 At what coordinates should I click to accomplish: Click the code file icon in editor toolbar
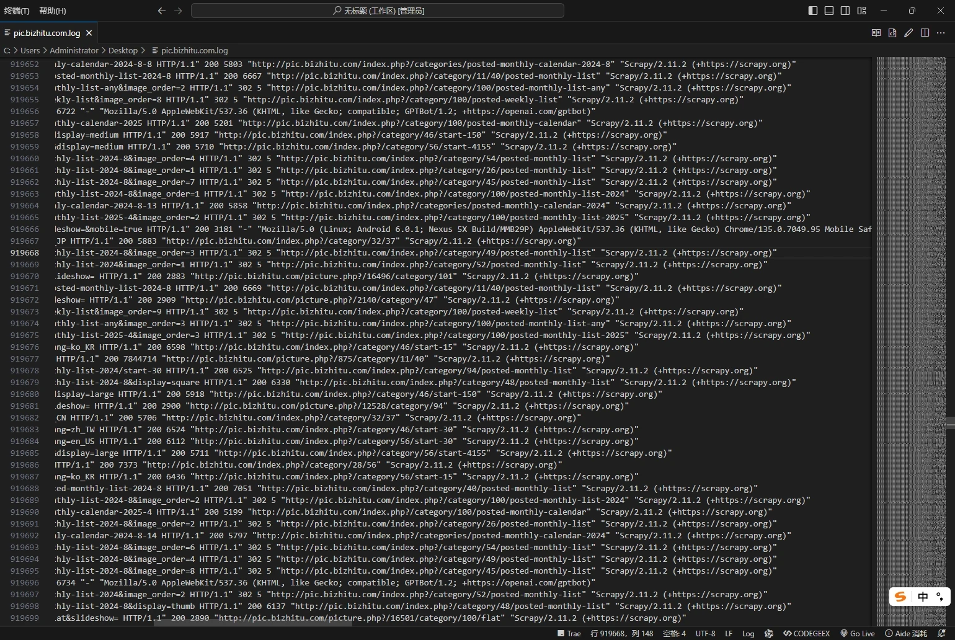[x=892, y=33]
